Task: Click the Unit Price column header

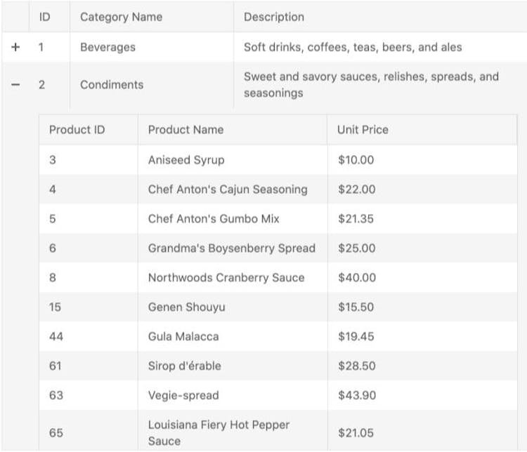Action: tap(363, 130)
